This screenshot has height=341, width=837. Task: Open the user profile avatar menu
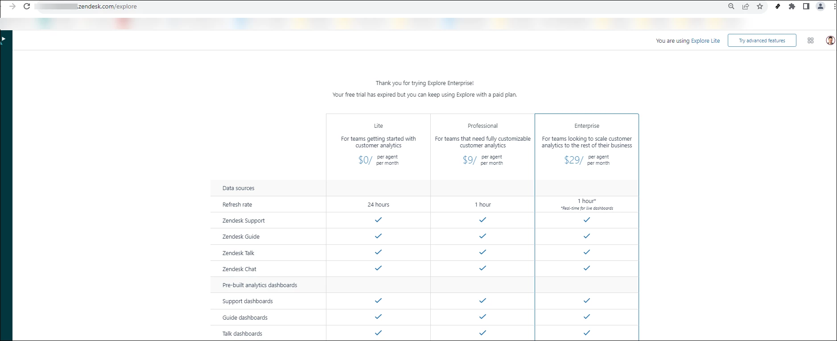tap(830, 41)
